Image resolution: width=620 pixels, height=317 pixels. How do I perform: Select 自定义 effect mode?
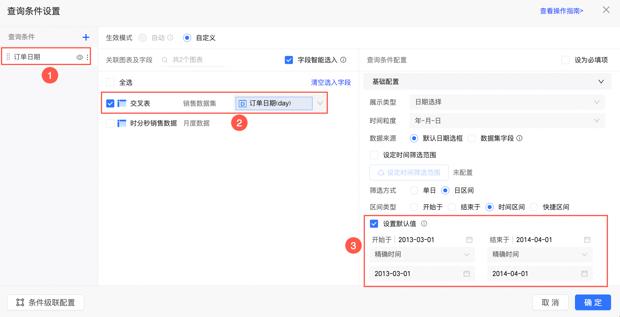187,38
